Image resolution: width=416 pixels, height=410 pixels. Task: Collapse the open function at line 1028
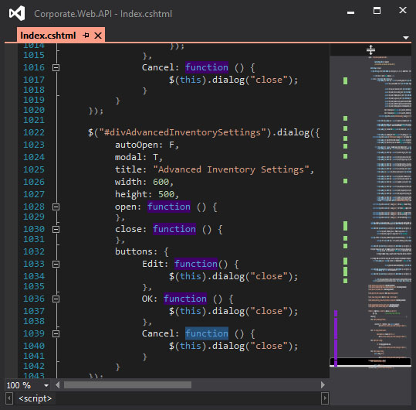click(56, 207)
